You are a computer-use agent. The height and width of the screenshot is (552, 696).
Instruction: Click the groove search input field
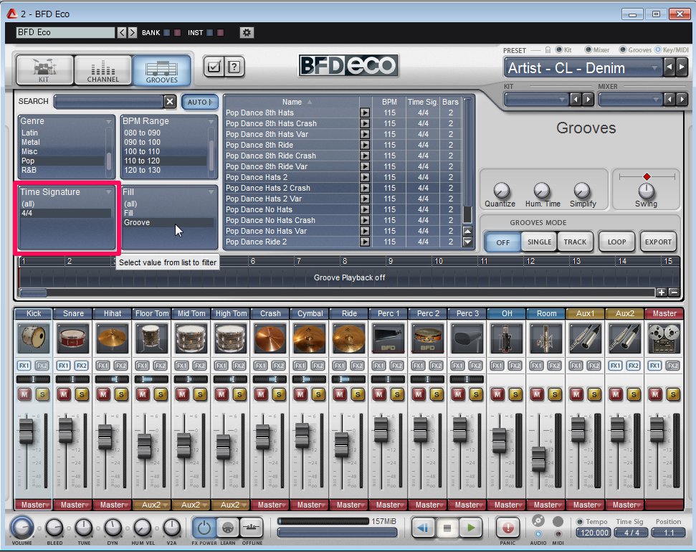109,102
